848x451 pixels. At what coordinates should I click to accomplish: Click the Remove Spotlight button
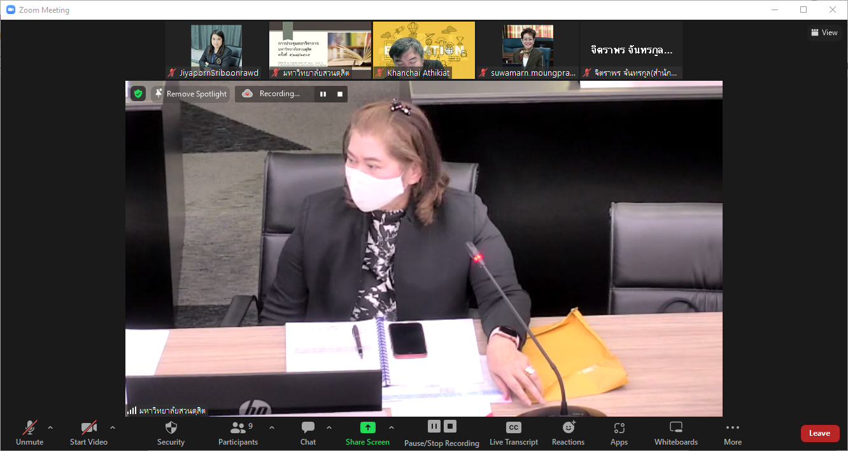(x=190, y=94)
